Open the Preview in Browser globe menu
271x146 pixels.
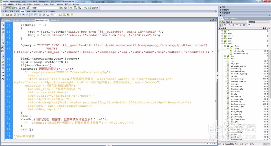[66, 8]
